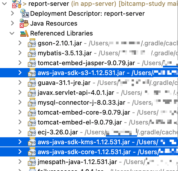Click the guava-31.1-jre jar icon
This screenshot has width=178, height=171.
click(x=32, y=82)
